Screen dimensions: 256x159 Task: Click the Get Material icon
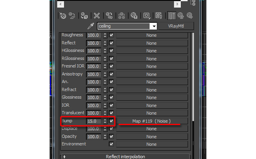click(63, 16)
